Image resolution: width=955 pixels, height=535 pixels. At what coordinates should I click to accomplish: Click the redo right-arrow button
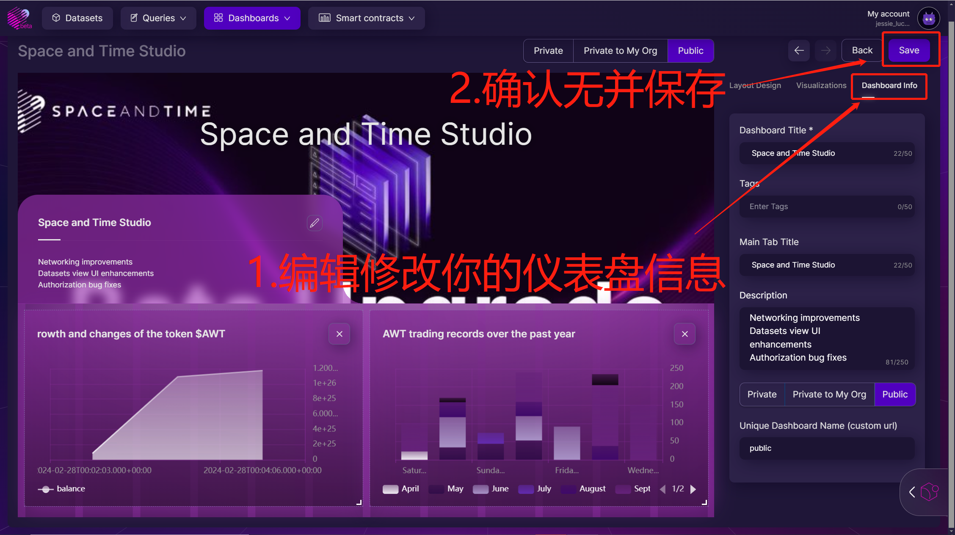825,51
